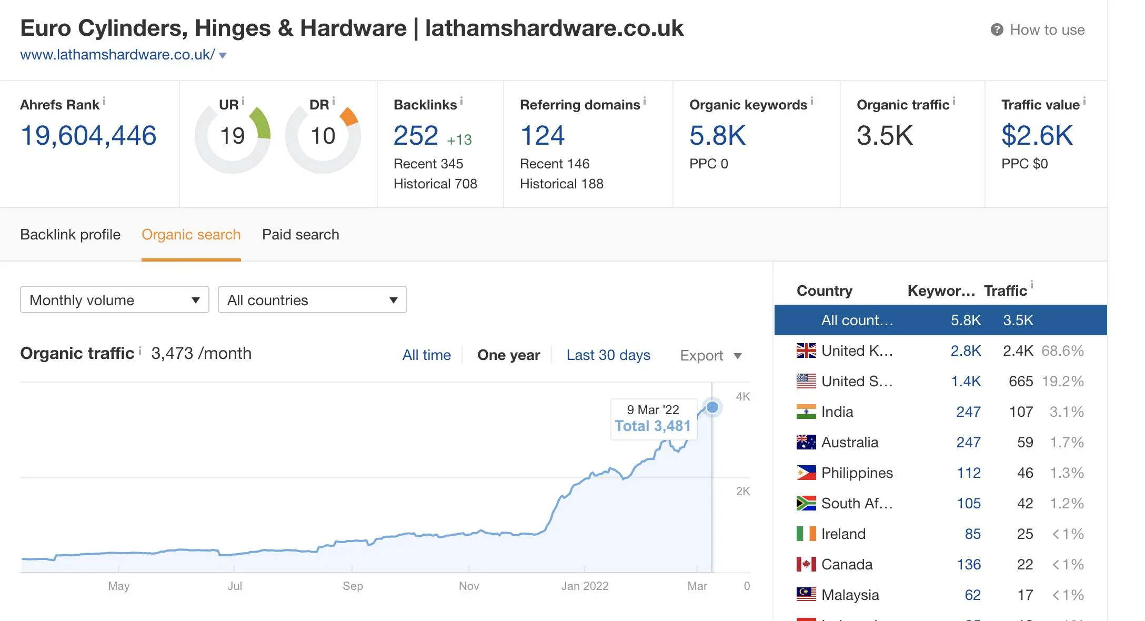
Task: Click the Traffic column info icon
Action: (x=1032, y=285)
